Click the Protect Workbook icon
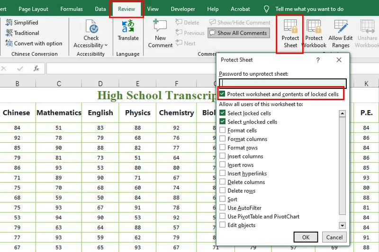Viewport: 379px width, 252px height. click(314, 26)
